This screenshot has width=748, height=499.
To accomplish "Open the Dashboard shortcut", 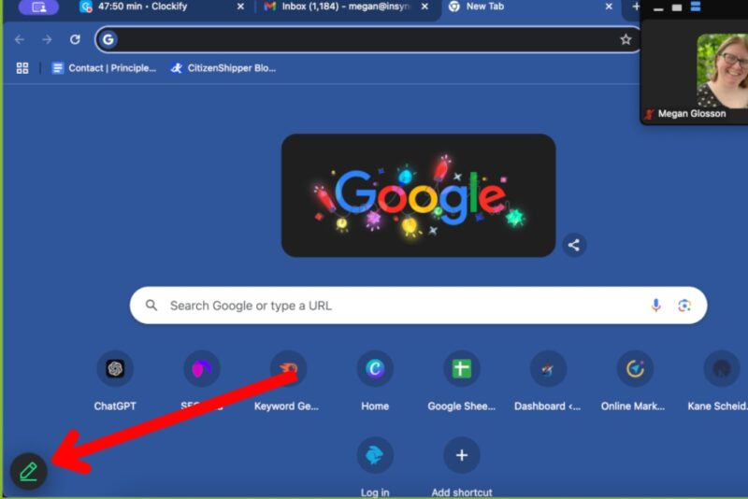I will (548, 381).
